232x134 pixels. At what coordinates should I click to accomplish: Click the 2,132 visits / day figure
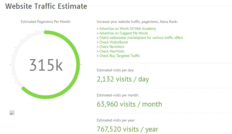[123, 79]
